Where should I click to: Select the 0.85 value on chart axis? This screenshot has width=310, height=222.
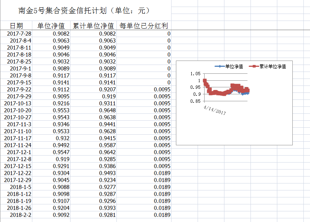click(196, 101)
